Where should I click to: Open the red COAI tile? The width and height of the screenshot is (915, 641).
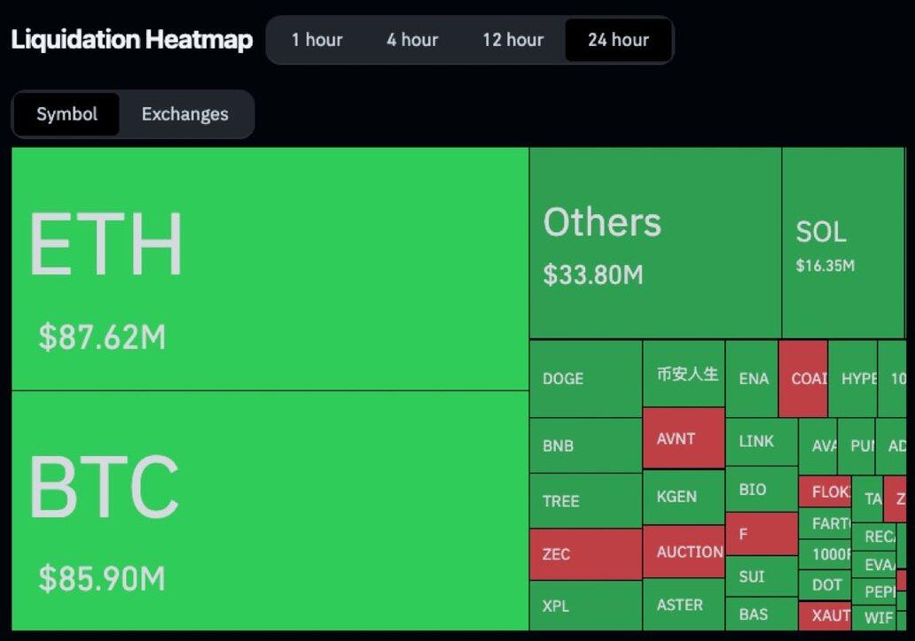pos(803,379)
